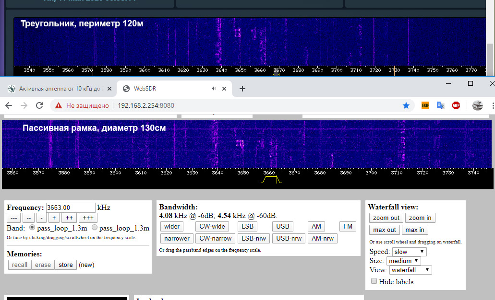The height and width of the screenshot is (300, 495).
Task: Increase frequency with the ++ button
Action: click(x=69, y=218)
